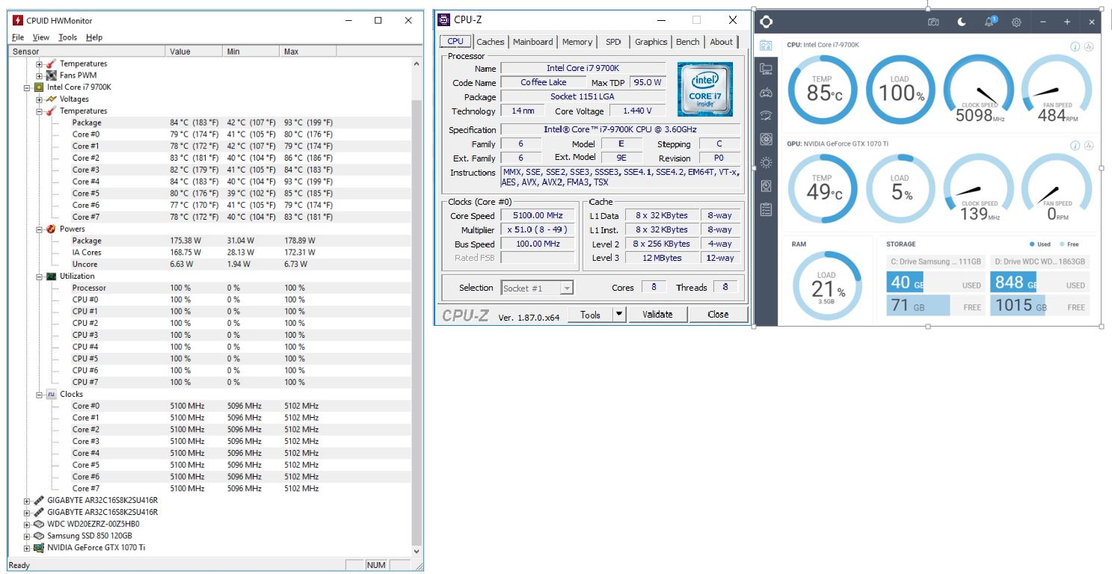Open the clipboard icon in CAM sidebar

766,209
